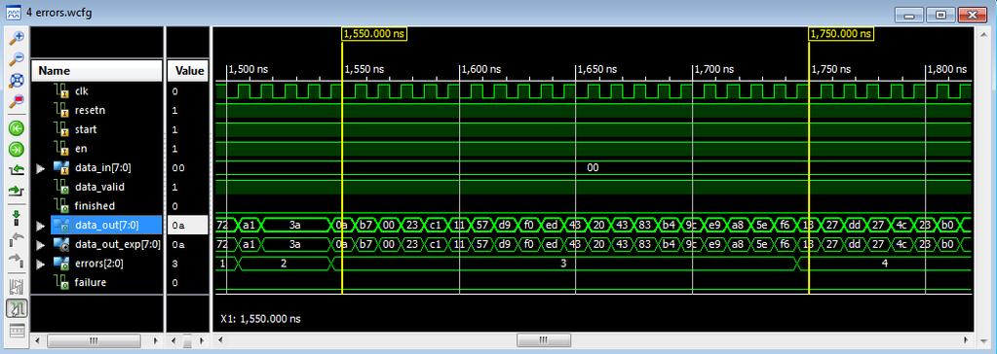Go to previous transition green arrow
This screenshot has height=354, width=997.
[16, 128]
